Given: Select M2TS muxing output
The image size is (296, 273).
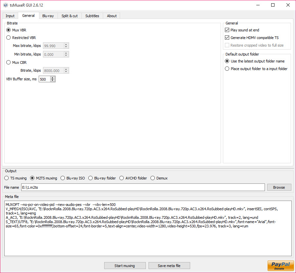Looking at the screenshot, I should click(44, 178).
